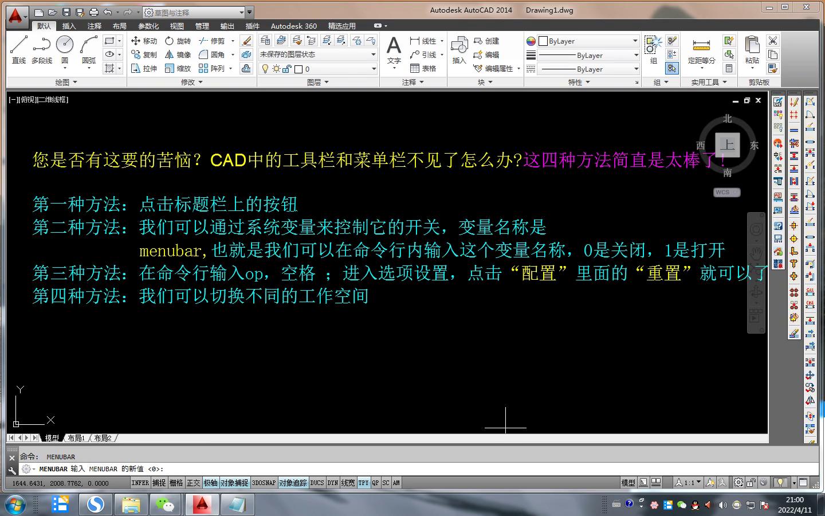The image size is (825, 516).
Task: Click the 镜像 mirror tool
Action: pyautogui.click(x=178, y=54)
